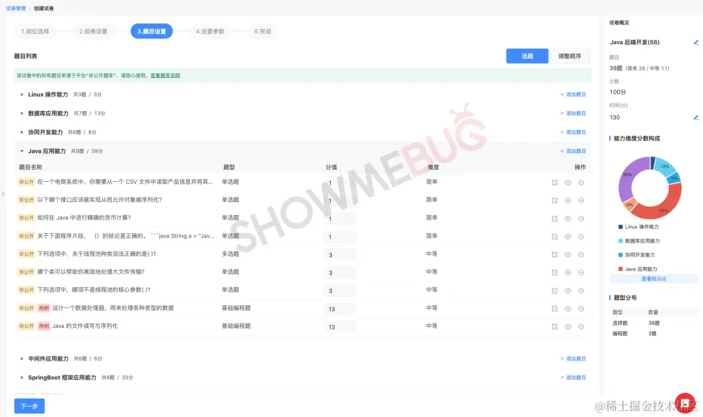Viewport: 703px width, 417px height.
Task: Remove Java 的文件读写与序列化 question via minus icon
Action: 581,327
